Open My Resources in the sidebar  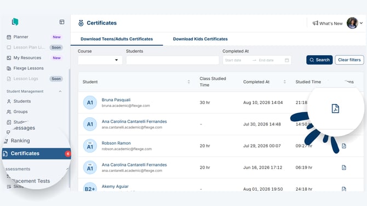27,58
